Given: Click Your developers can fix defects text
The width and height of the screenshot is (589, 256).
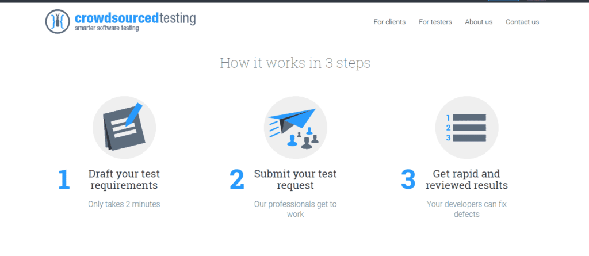Looking at the screenshot, I should tap(466, 209).
